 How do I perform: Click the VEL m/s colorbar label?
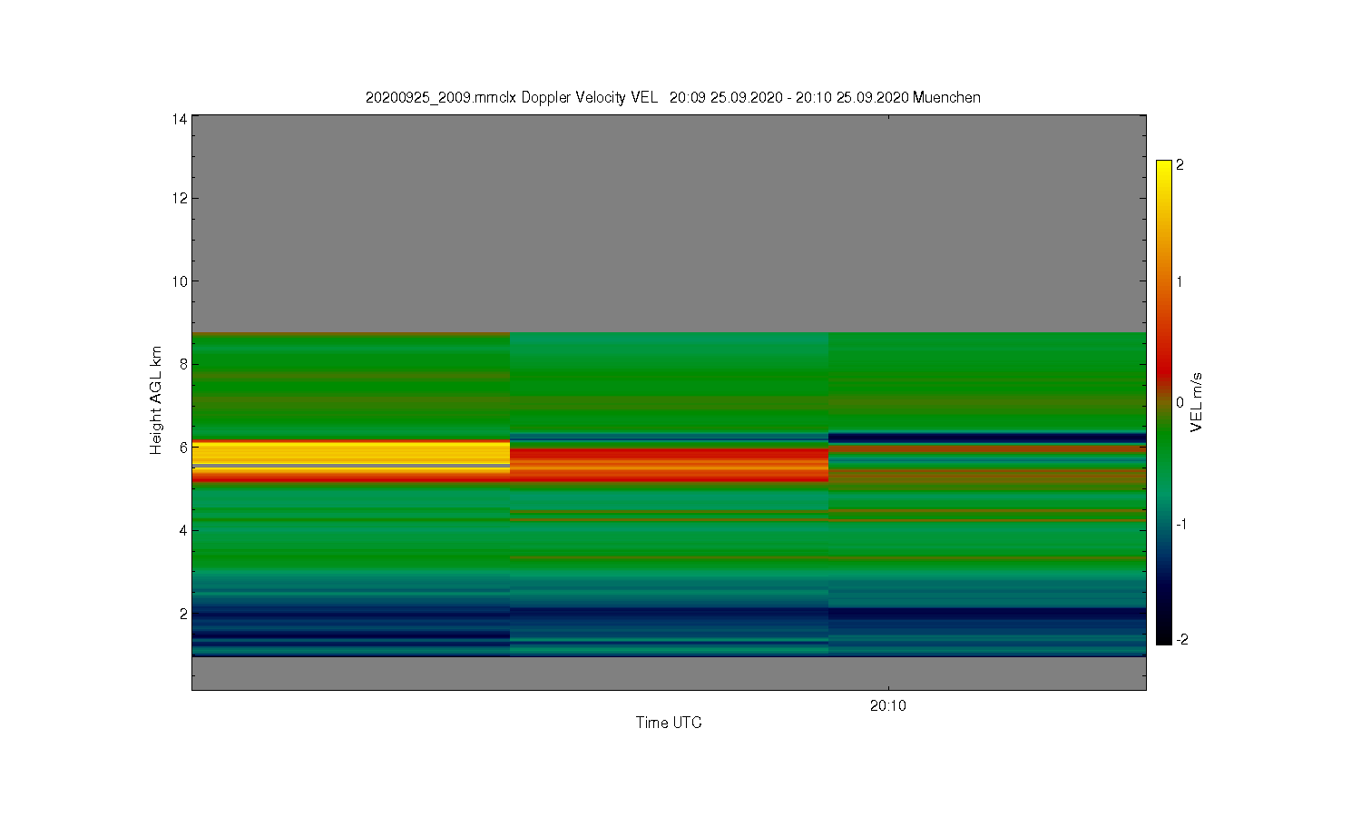point(1197,402)
